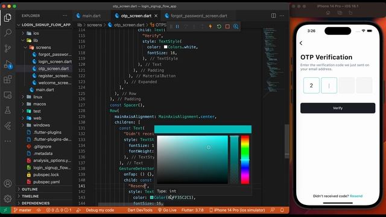
Task: Open the Flutter sidebar icon
Action: click(8, 126)
